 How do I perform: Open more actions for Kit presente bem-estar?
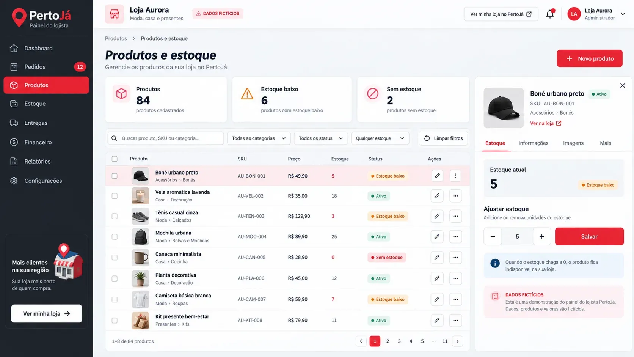coord(455,320)
